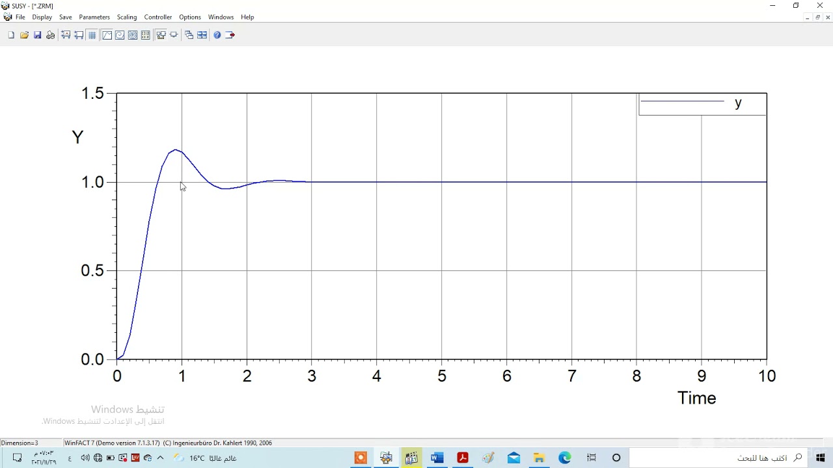
Task: Open the notification center icon
Action: [x=18, y=458]
